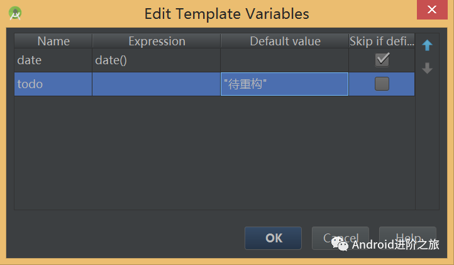Edit the todo default value field
This screenshot has height=265, width=454.
[284, 84]
